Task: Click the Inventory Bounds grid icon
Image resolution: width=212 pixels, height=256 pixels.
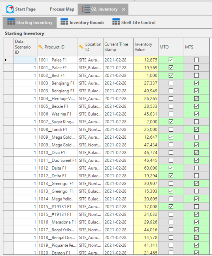Action: (64, 22)
